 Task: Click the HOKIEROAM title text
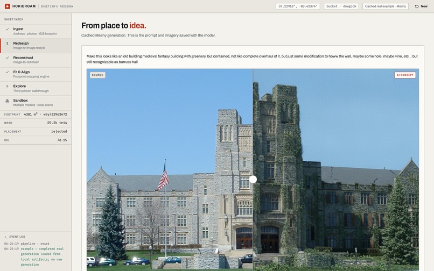pos(24,6)
